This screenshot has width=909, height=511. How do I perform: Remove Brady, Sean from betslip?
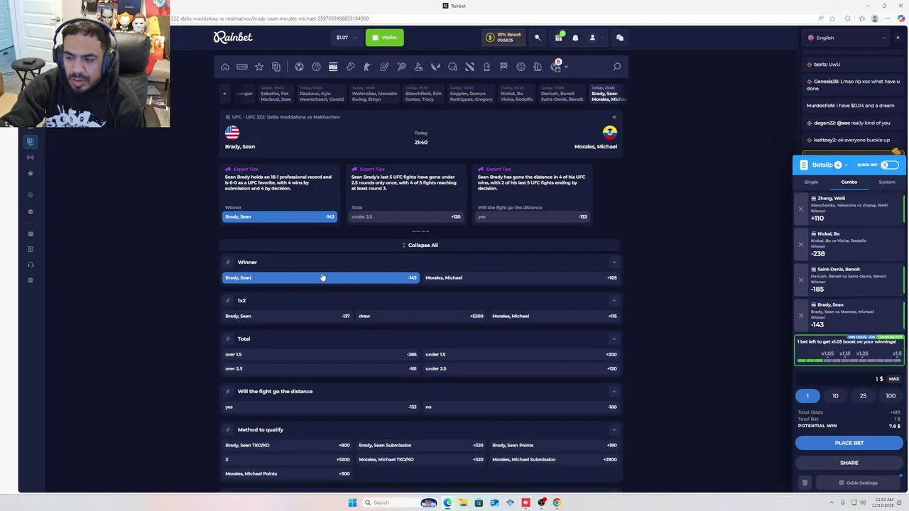(801, 315)
